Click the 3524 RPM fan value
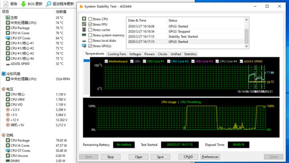Viewport: 289px width, 163px height. (63, 79)
